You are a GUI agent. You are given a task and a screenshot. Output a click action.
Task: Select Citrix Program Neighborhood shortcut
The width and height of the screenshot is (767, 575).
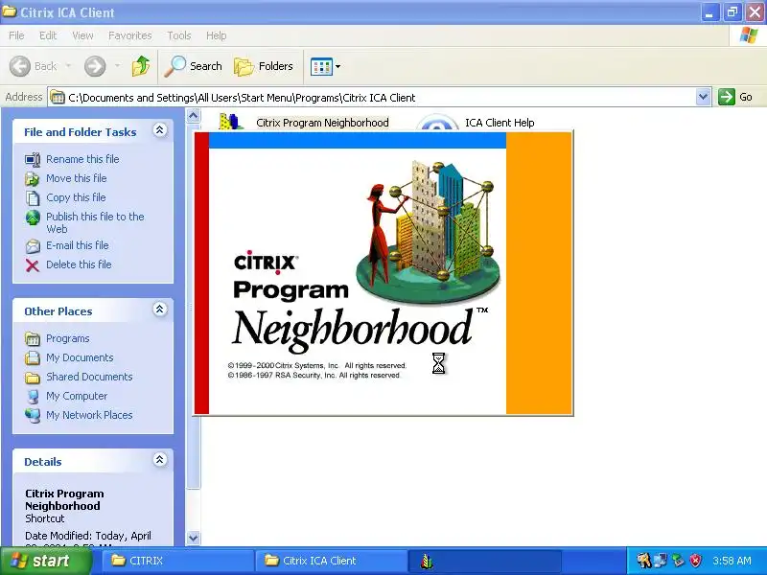[x=322, y=123]
